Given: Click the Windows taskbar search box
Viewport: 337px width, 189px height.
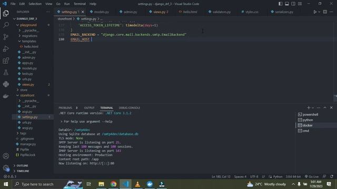Looking at the screenshot, I should click(x=47, y=184).
